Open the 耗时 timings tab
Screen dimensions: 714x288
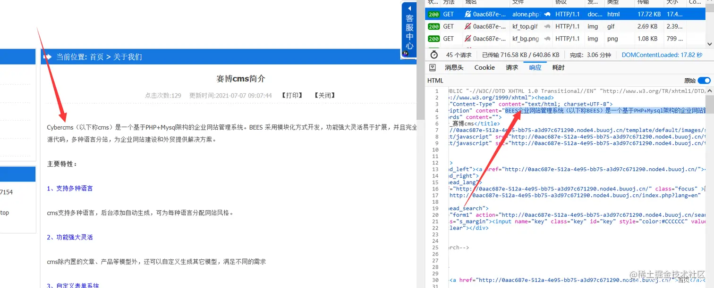click(x=558, y=67)
